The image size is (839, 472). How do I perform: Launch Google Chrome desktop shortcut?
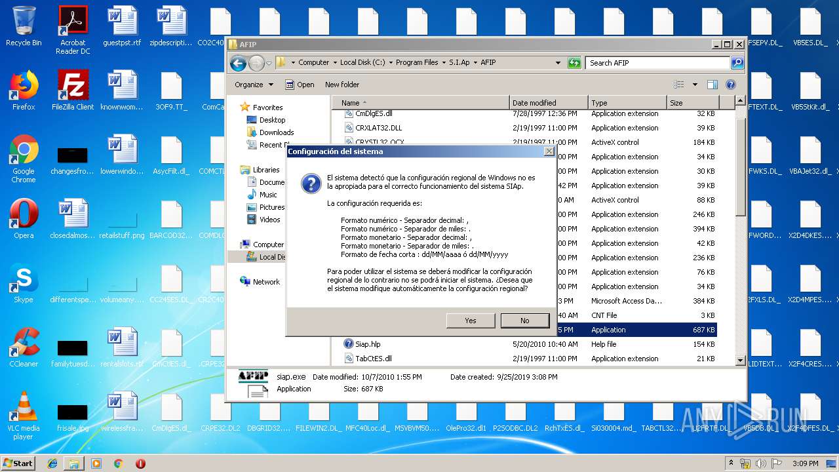pyautogui.click(x=24, y=159)
